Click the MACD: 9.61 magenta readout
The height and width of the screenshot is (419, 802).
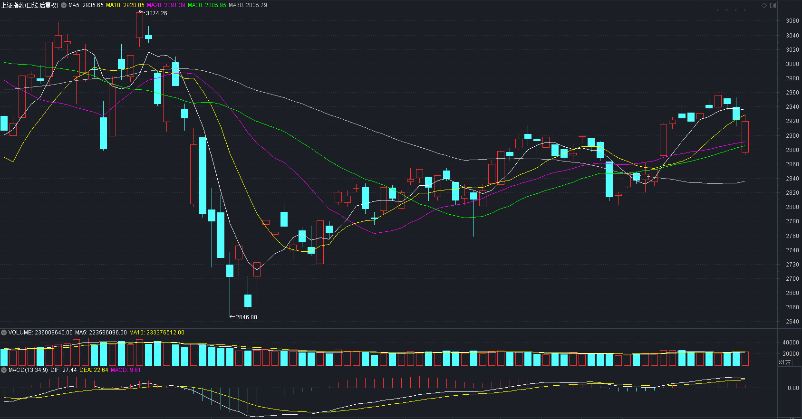coord(126,370)
